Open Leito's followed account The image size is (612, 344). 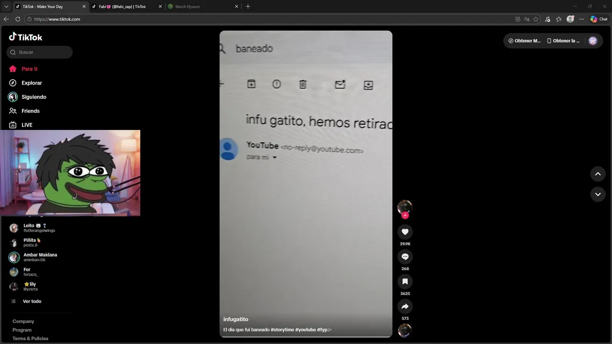pyautogui.click(x=40, y=228)
